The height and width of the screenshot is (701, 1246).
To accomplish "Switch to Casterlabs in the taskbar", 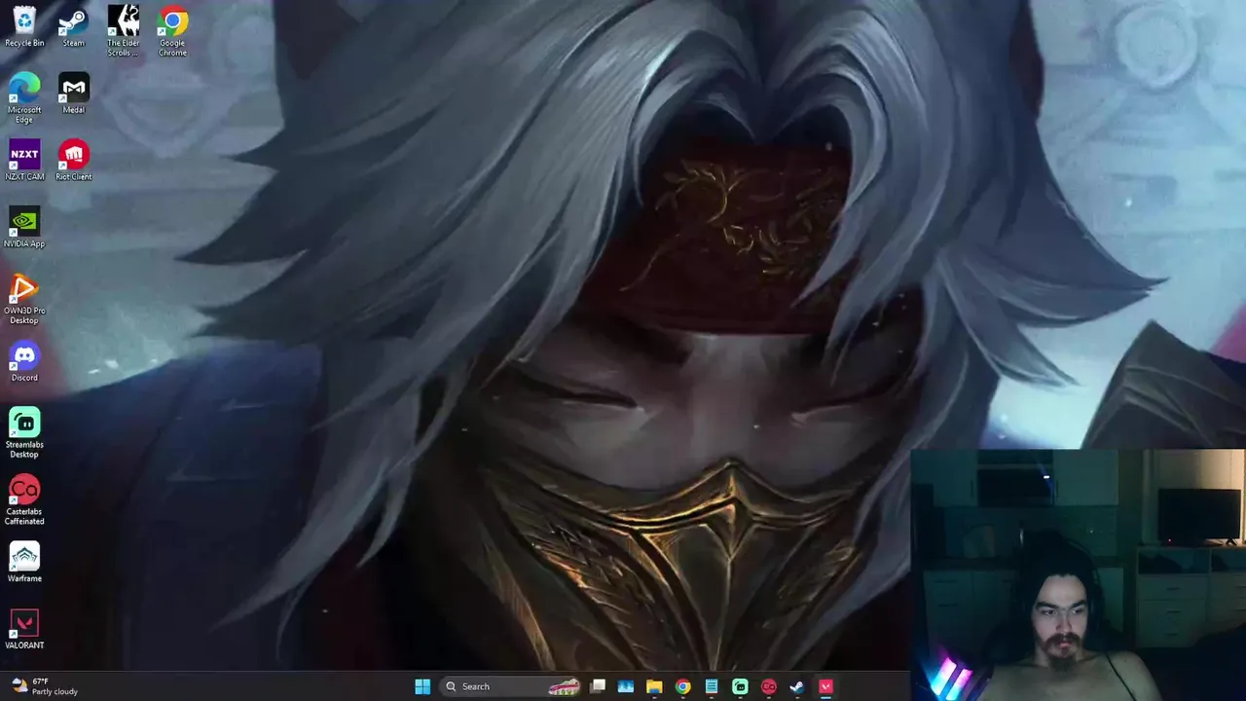I will tap(769, 686).
